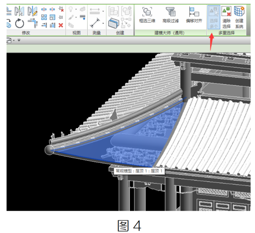255x233 pixels.
Task: Click the Displace Elements icon
Action: click(x=83, y=9)
